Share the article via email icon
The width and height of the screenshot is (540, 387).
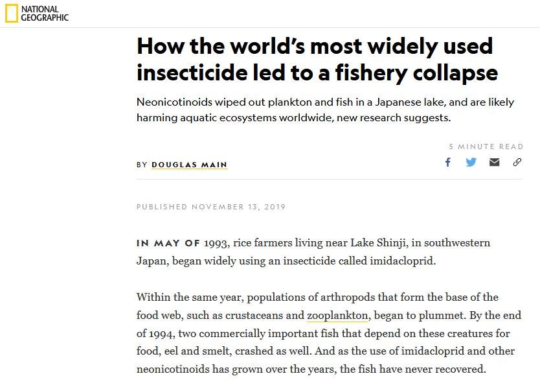[x=494, y=162]
